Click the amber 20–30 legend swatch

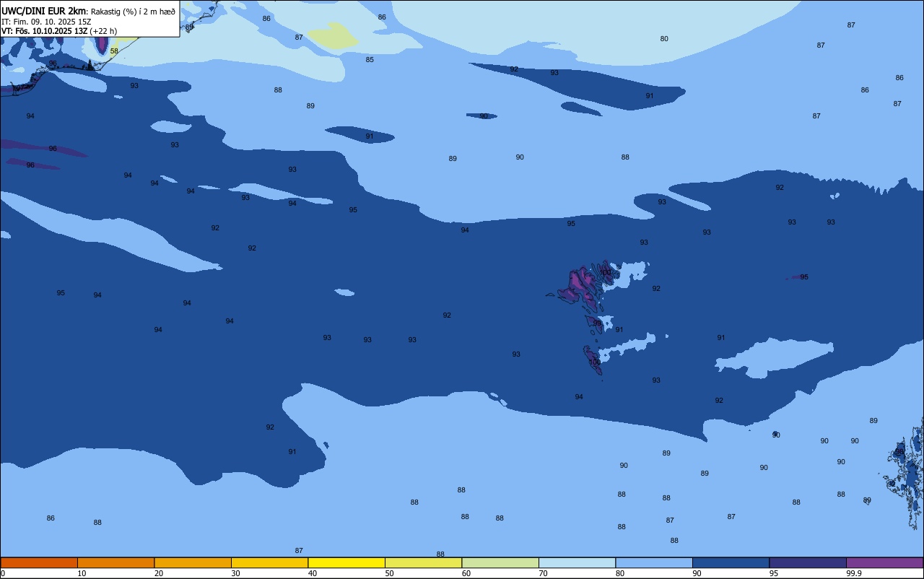(193, 562)
